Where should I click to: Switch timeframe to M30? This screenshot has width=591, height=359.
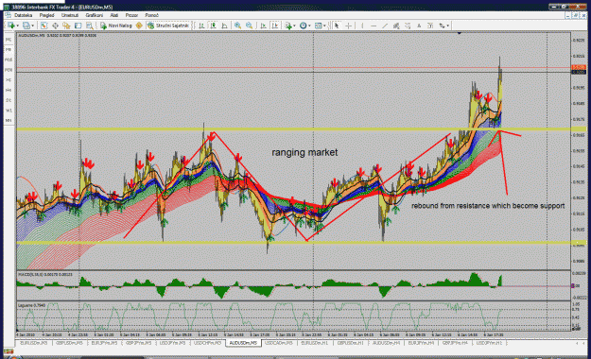[9, 70]
